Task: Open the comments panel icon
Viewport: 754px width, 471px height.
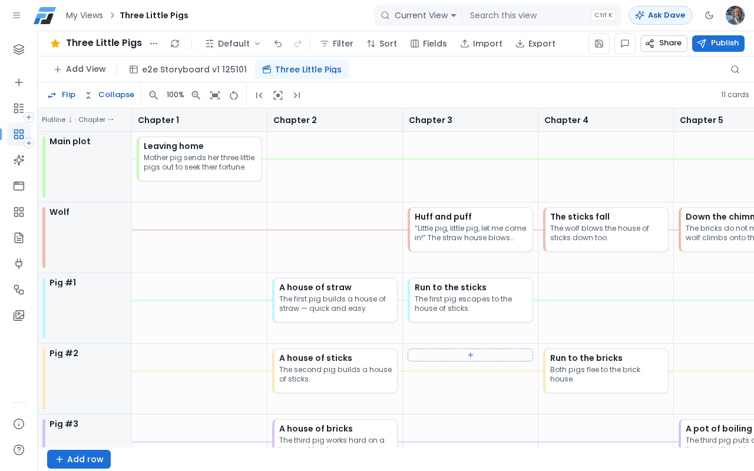Action: [625, 44]
